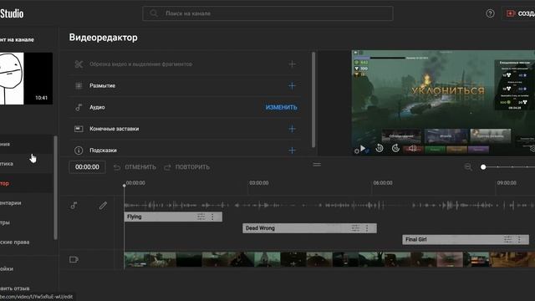Play the video in the preview player
Image resolution: width=535 pixels, height=301 pixels.
point(363,149)
